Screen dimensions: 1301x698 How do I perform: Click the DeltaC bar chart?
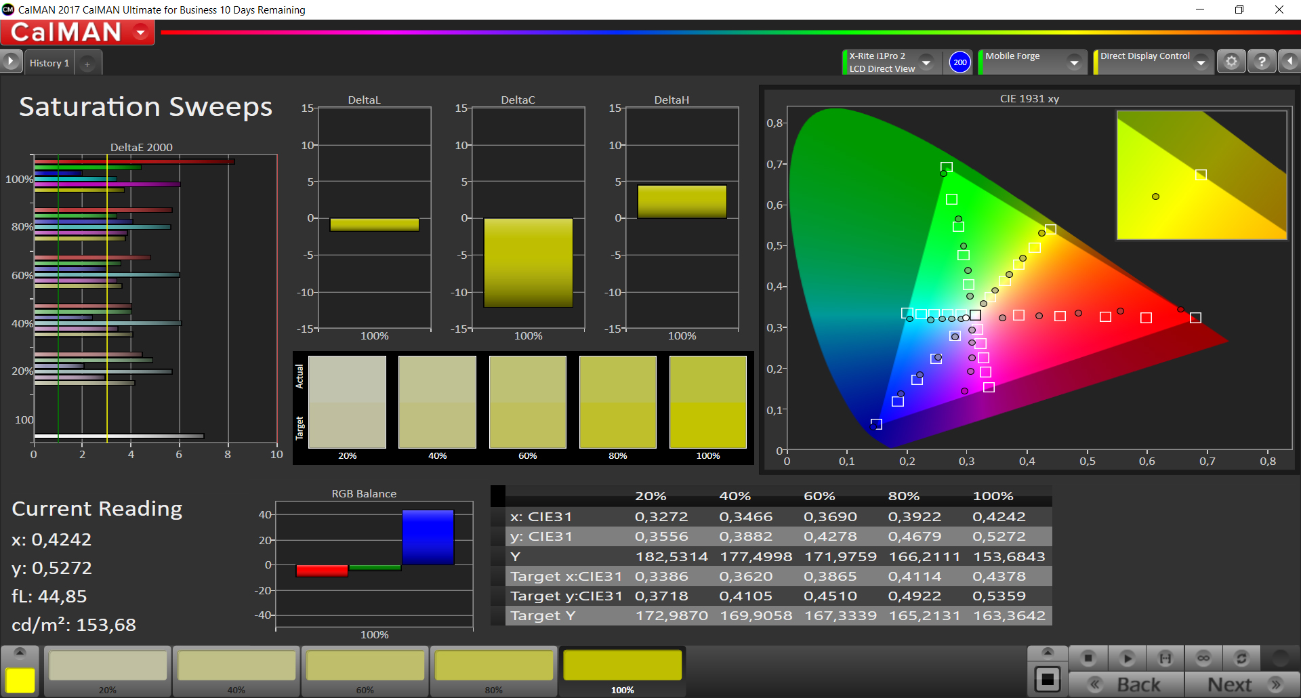pos(528,218)
